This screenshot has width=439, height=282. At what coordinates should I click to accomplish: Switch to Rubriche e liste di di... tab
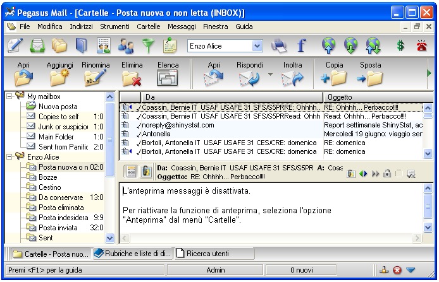coord(133,254)
